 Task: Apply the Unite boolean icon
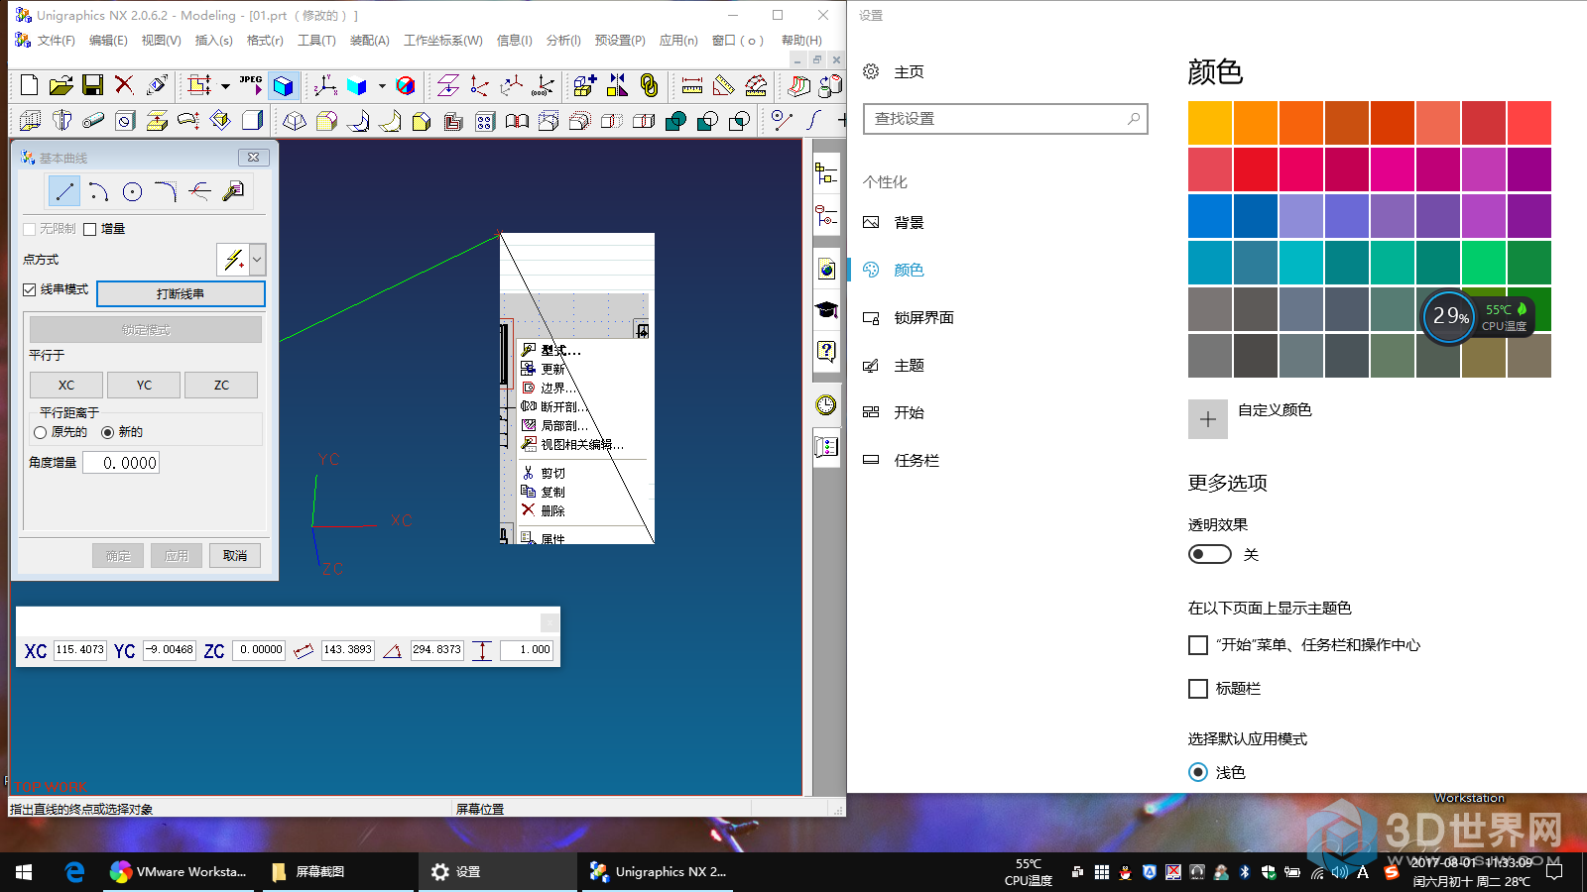coord(675,121)
